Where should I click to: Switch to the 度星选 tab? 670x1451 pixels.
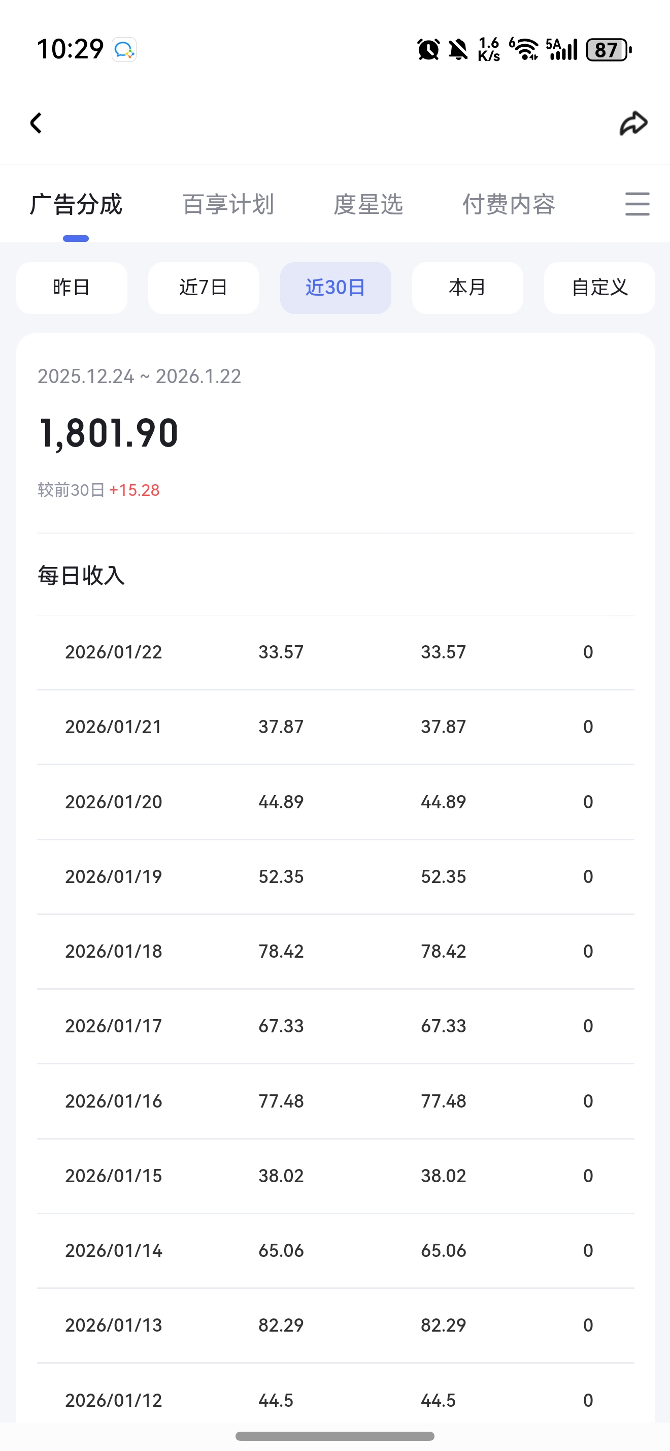(368, 204)
